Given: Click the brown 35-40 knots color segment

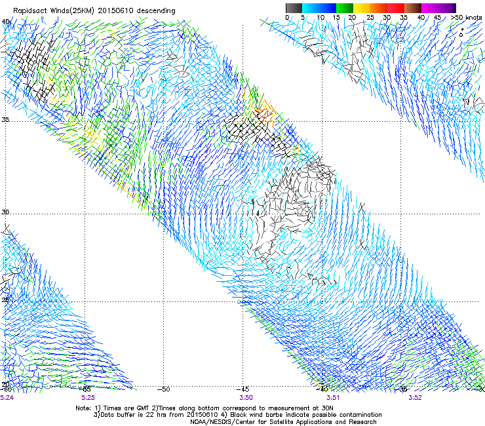Looking at the screenshot, I should (x=413, y=8).
